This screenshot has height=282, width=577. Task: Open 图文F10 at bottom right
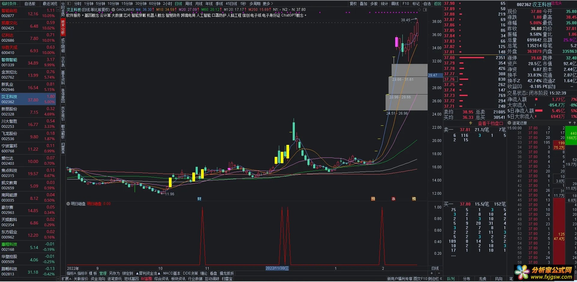coord(420,279)
